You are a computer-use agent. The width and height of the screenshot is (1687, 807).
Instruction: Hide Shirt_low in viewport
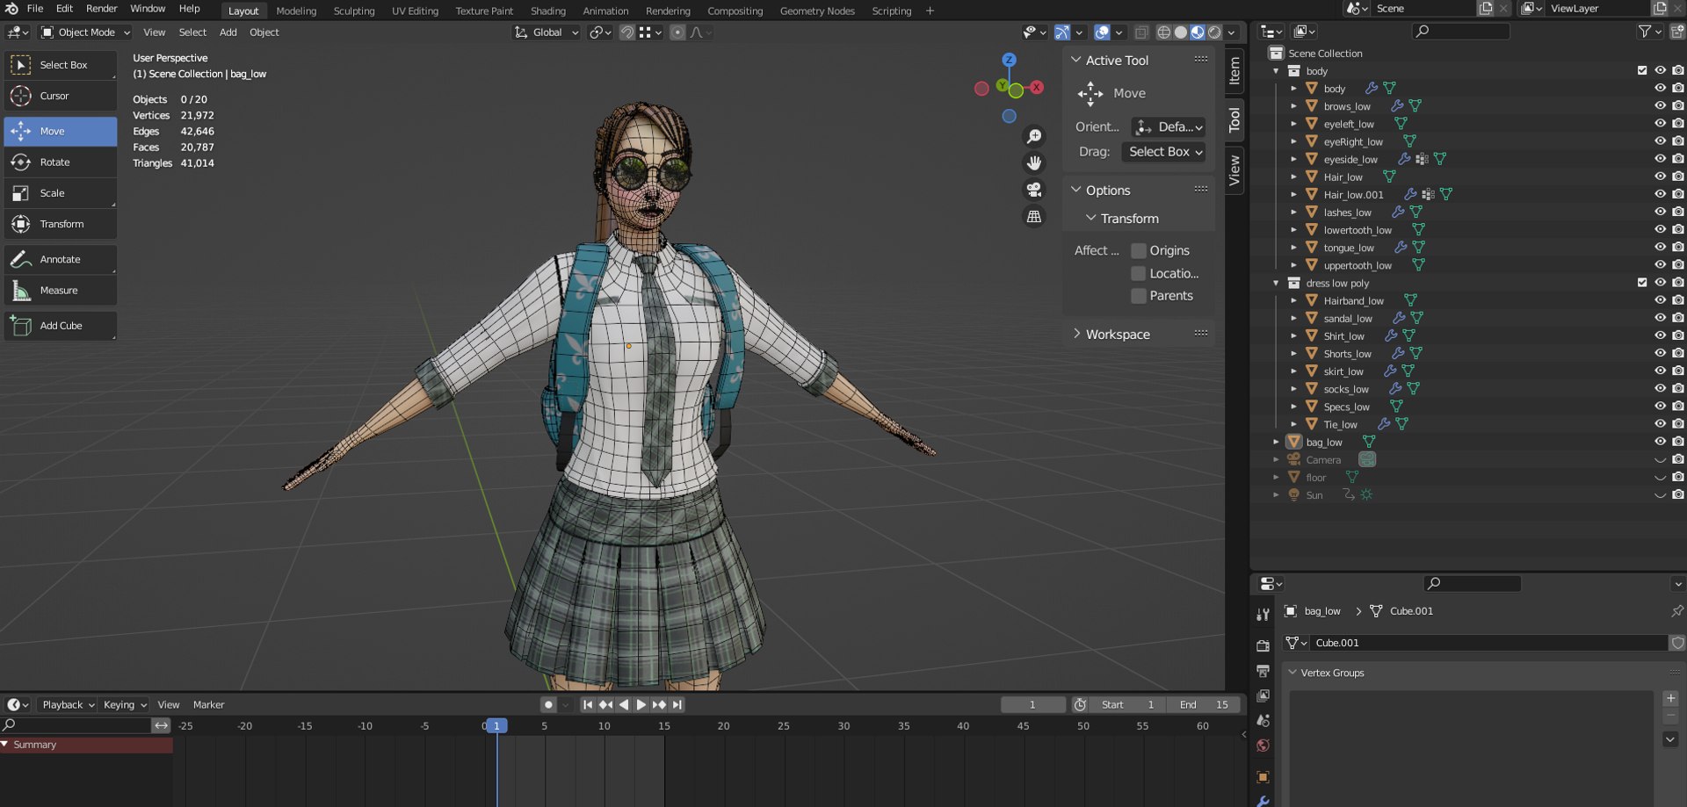tap(1660, 335)
